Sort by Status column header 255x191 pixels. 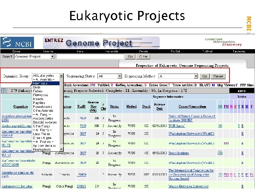tap(114, 106)
